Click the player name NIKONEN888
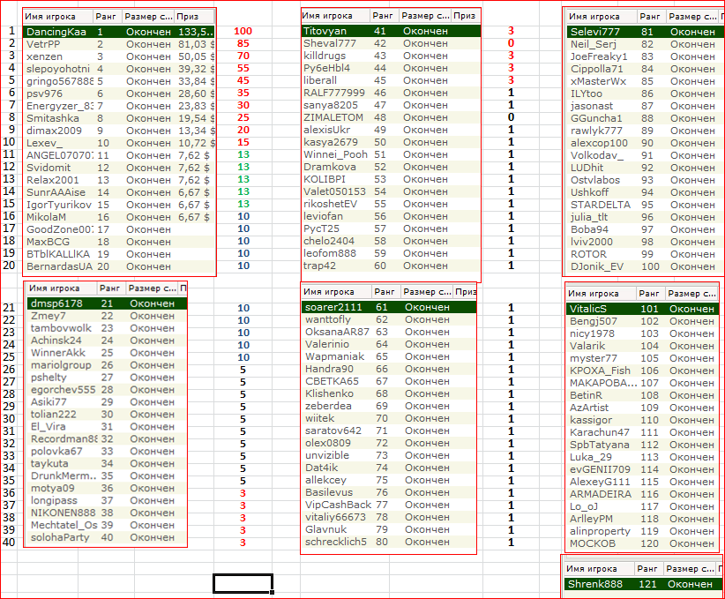725x599 pixels. coord(63,513)
